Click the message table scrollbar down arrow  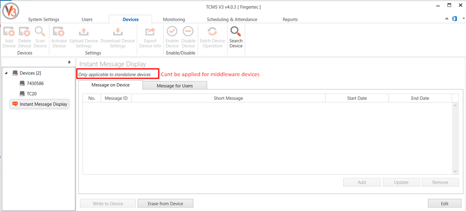click(x=455, y=171)
